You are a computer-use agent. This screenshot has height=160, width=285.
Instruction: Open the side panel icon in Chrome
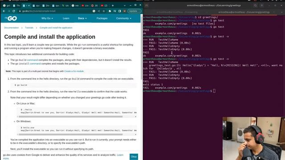[x=120, y=11]
